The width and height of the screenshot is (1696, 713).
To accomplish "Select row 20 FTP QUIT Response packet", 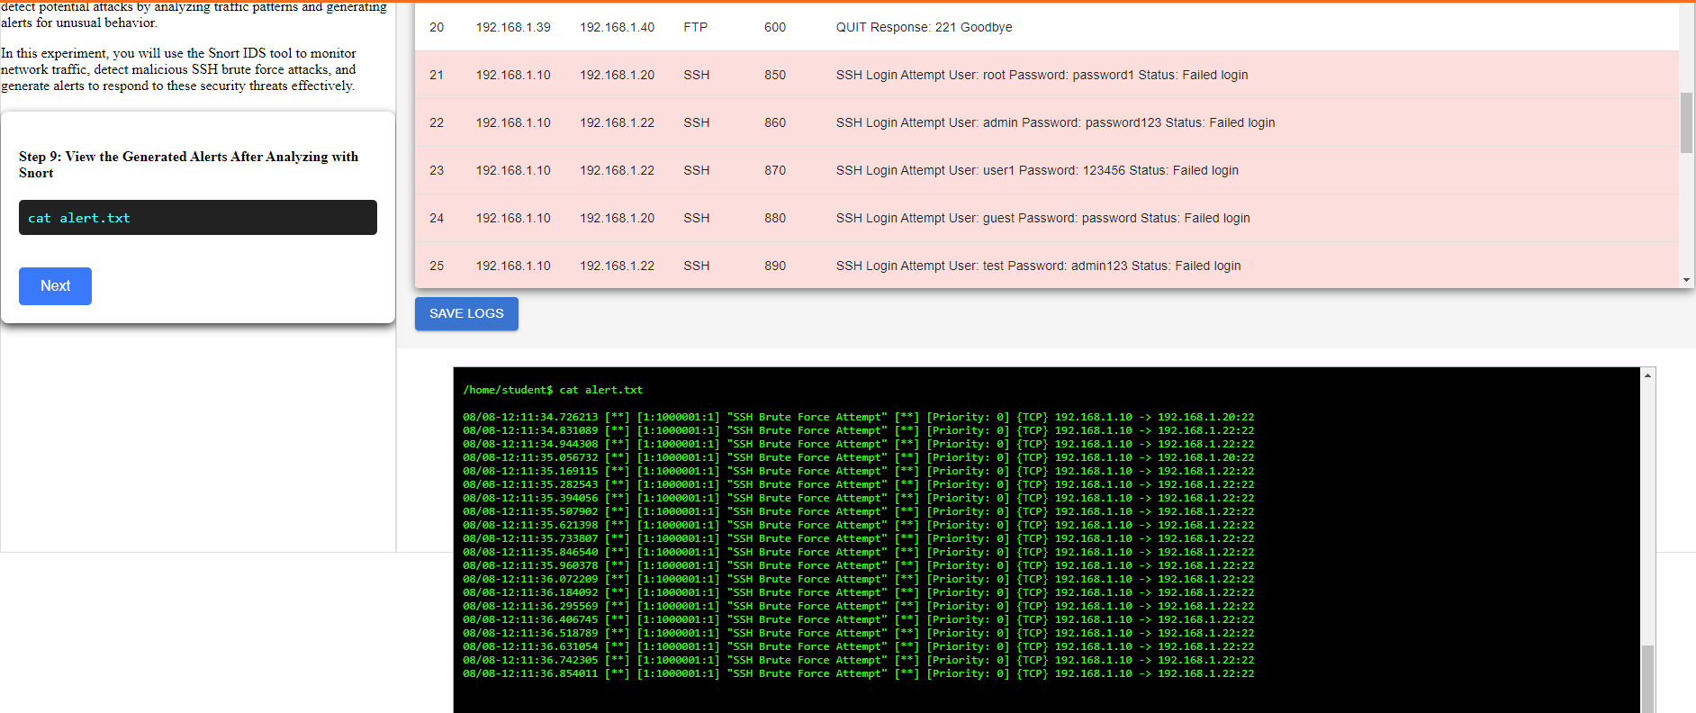I will pos(924,27).
